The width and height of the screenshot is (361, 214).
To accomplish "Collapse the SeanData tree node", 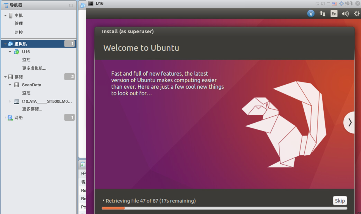I will tap(10, 85).
